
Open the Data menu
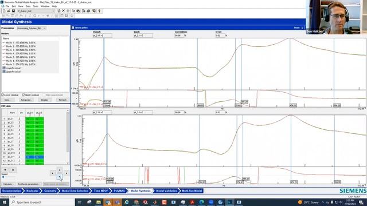[x=28, y=6]
